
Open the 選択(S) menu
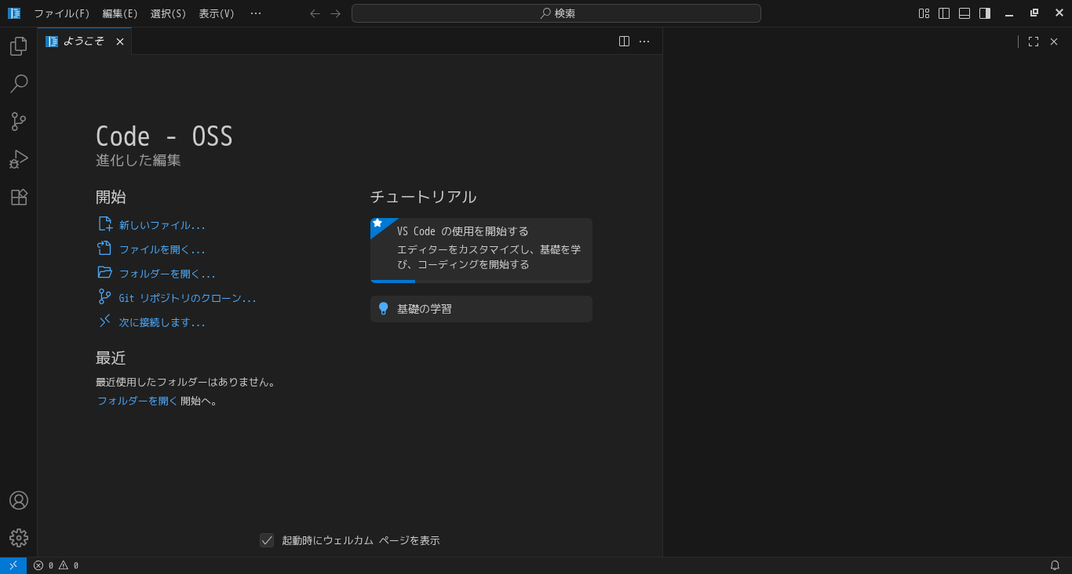(169, 13)
